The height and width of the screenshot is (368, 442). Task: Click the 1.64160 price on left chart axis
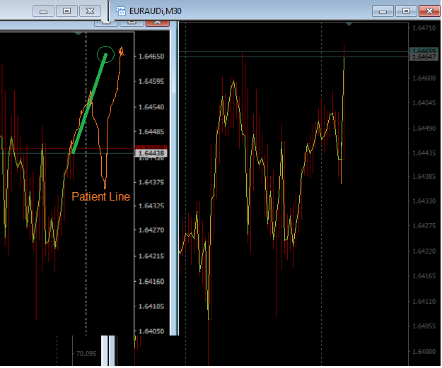151,281
